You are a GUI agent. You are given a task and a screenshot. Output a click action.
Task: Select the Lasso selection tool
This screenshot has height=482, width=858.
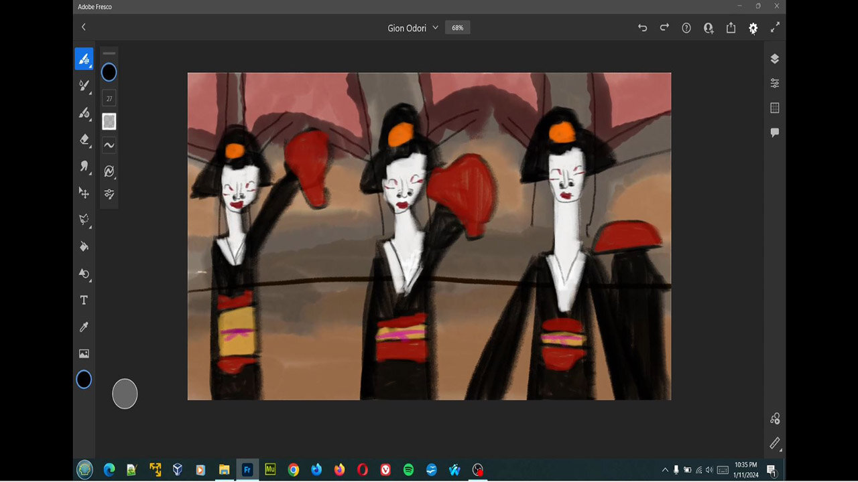click(84, 220)
